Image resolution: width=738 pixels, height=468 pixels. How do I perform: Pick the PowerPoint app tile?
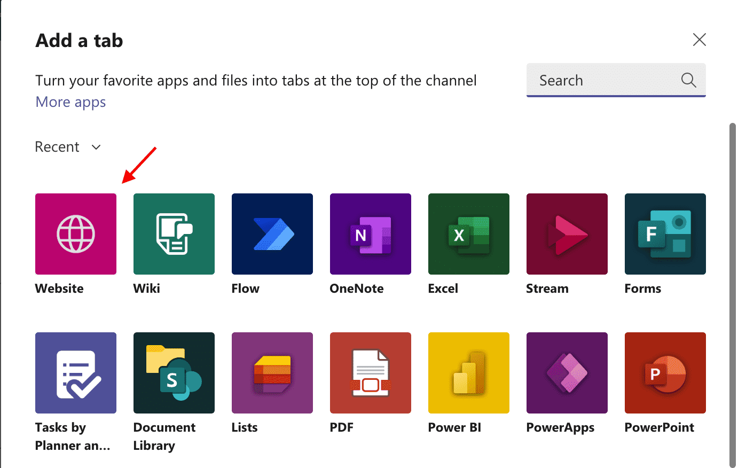click(665, 373)
